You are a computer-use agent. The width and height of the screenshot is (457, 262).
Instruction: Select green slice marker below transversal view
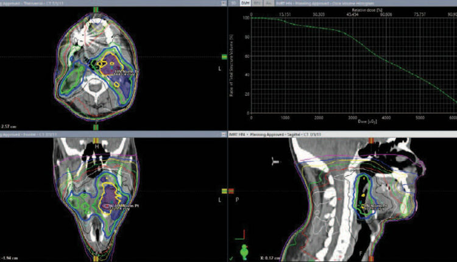pyautogui.click(x=96, y=127)
